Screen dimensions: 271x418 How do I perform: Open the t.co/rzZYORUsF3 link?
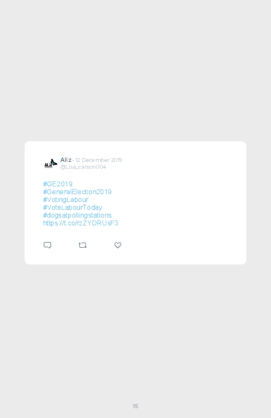81,223
